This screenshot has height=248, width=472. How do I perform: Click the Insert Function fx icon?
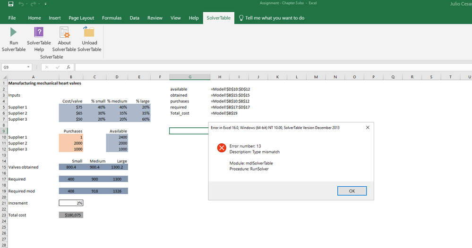(68, 67)
